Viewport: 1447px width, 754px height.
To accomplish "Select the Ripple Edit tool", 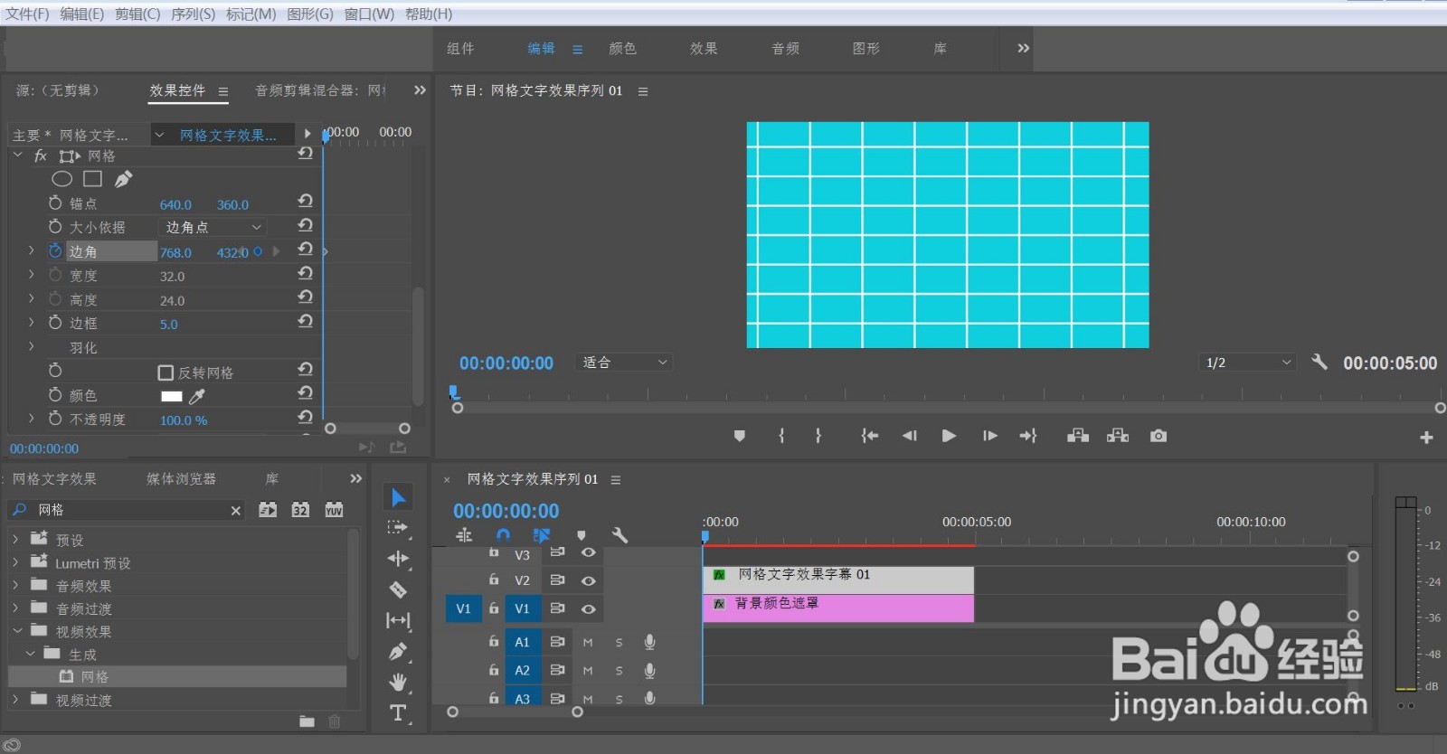I will (x=398, y=559).
